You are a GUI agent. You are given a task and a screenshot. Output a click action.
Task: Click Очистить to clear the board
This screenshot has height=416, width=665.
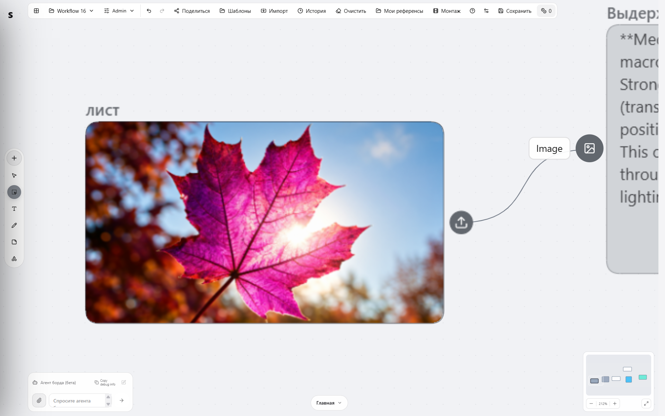coord(351,11)
